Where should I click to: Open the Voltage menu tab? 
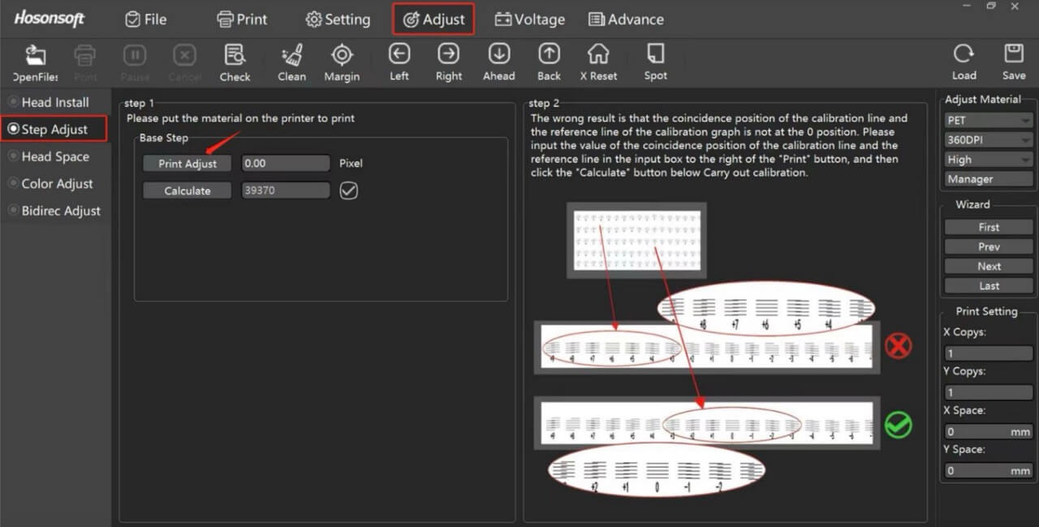(x=529, y=19)
